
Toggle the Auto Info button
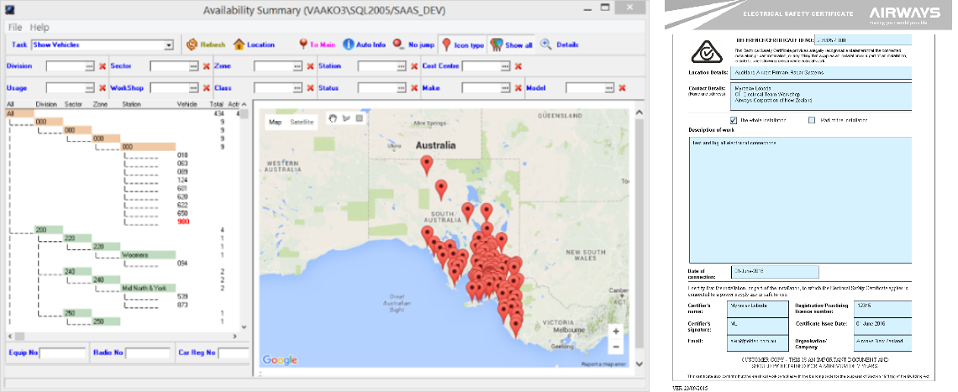click(x=364, y=44)
